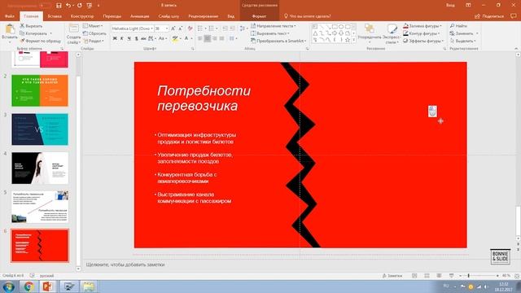
Task: Open Выровнять текст align text dropdown
Action: [x=269, y=33]
